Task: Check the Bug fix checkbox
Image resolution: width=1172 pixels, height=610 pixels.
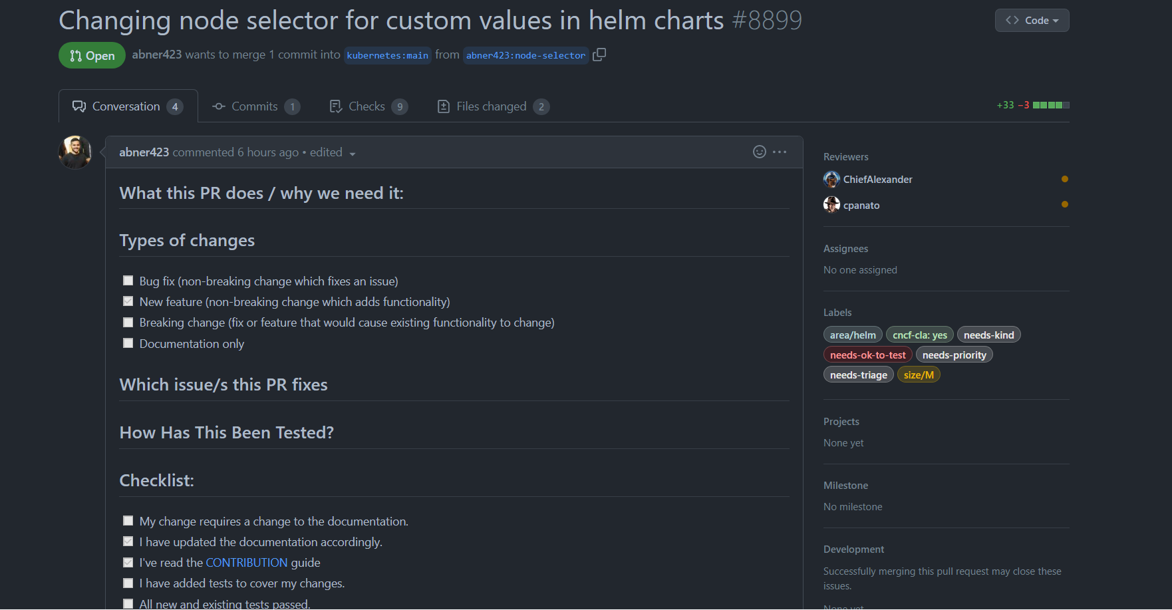Action: point(128,281)
